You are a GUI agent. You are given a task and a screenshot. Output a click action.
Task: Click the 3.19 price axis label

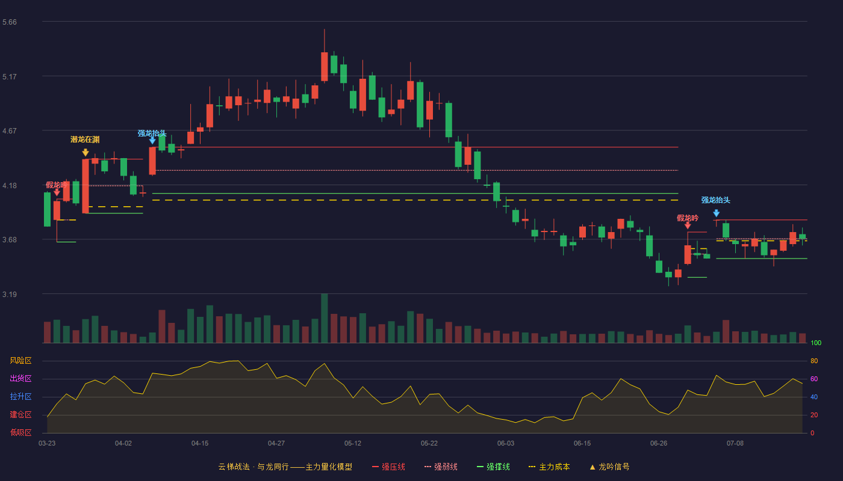point(10,295)
